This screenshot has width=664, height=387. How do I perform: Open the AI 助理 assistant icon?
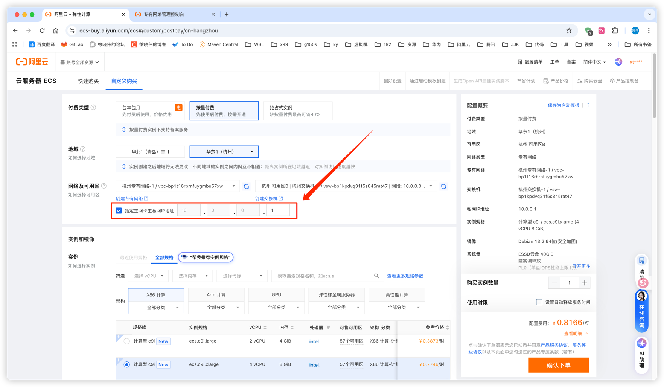[x=641, y=354]
